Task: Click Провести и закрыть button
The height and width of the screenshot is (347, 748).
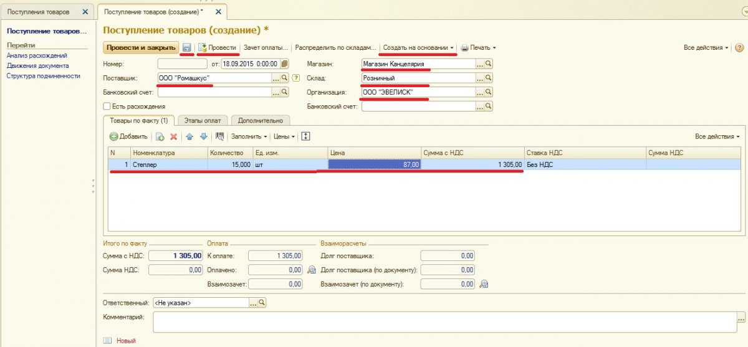Action: point(141,48)
